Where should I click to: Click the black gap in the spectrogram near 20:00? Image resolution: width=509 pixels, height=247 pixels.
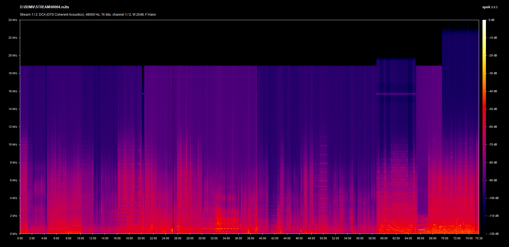[143, 79]
